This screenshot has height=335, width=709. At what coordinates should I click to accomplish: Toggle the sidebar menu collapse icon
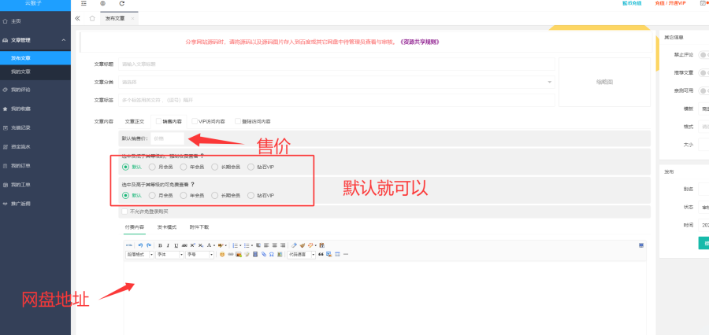tap(84, 3)
